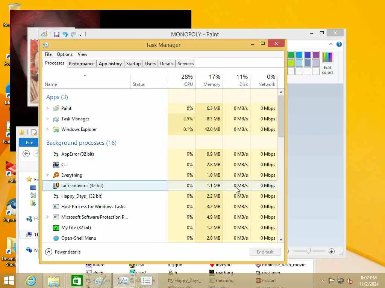This screenshot has height=288, width=385.
Task: Expand the Paint process row
Action: point(48,108)
